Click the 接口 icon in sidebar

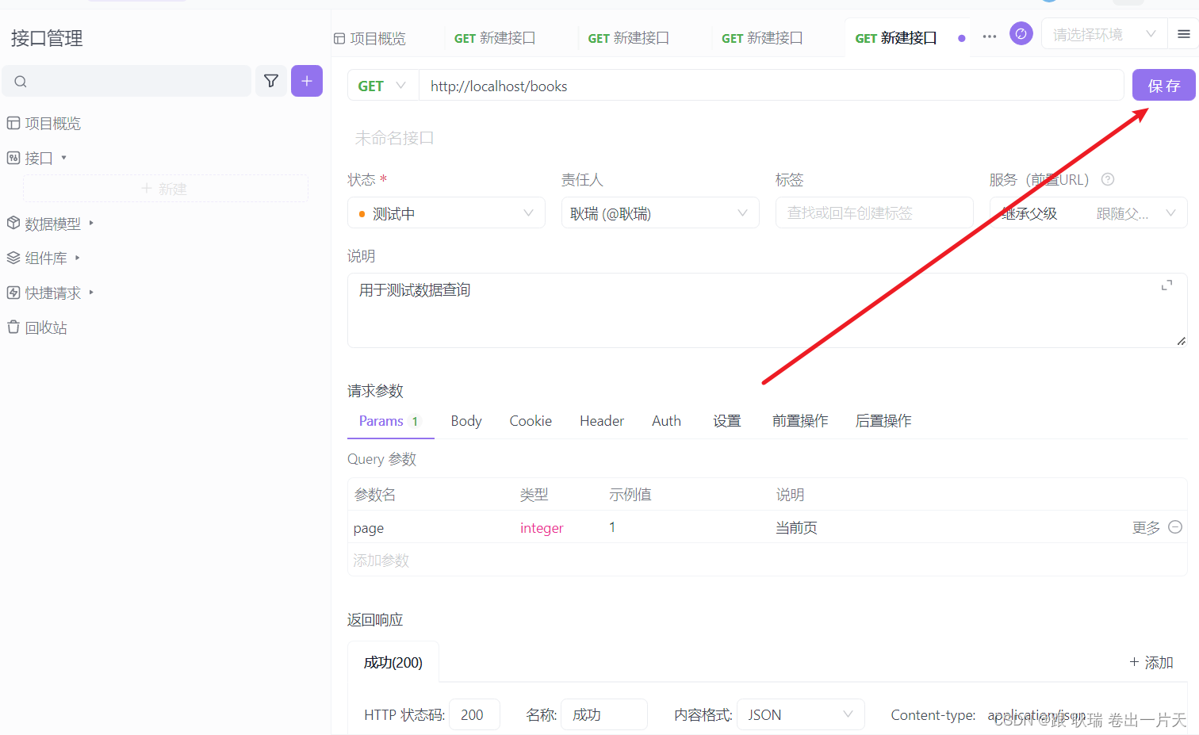click(13, 158)
